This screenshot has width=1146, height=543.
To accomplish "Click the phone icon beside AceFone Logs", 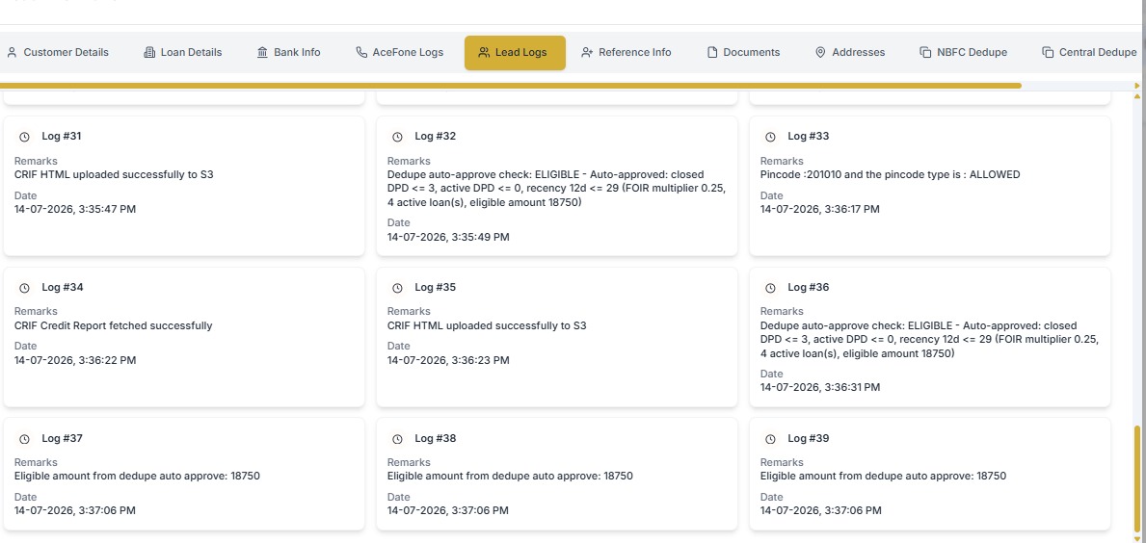I will (x=361, y=53).
